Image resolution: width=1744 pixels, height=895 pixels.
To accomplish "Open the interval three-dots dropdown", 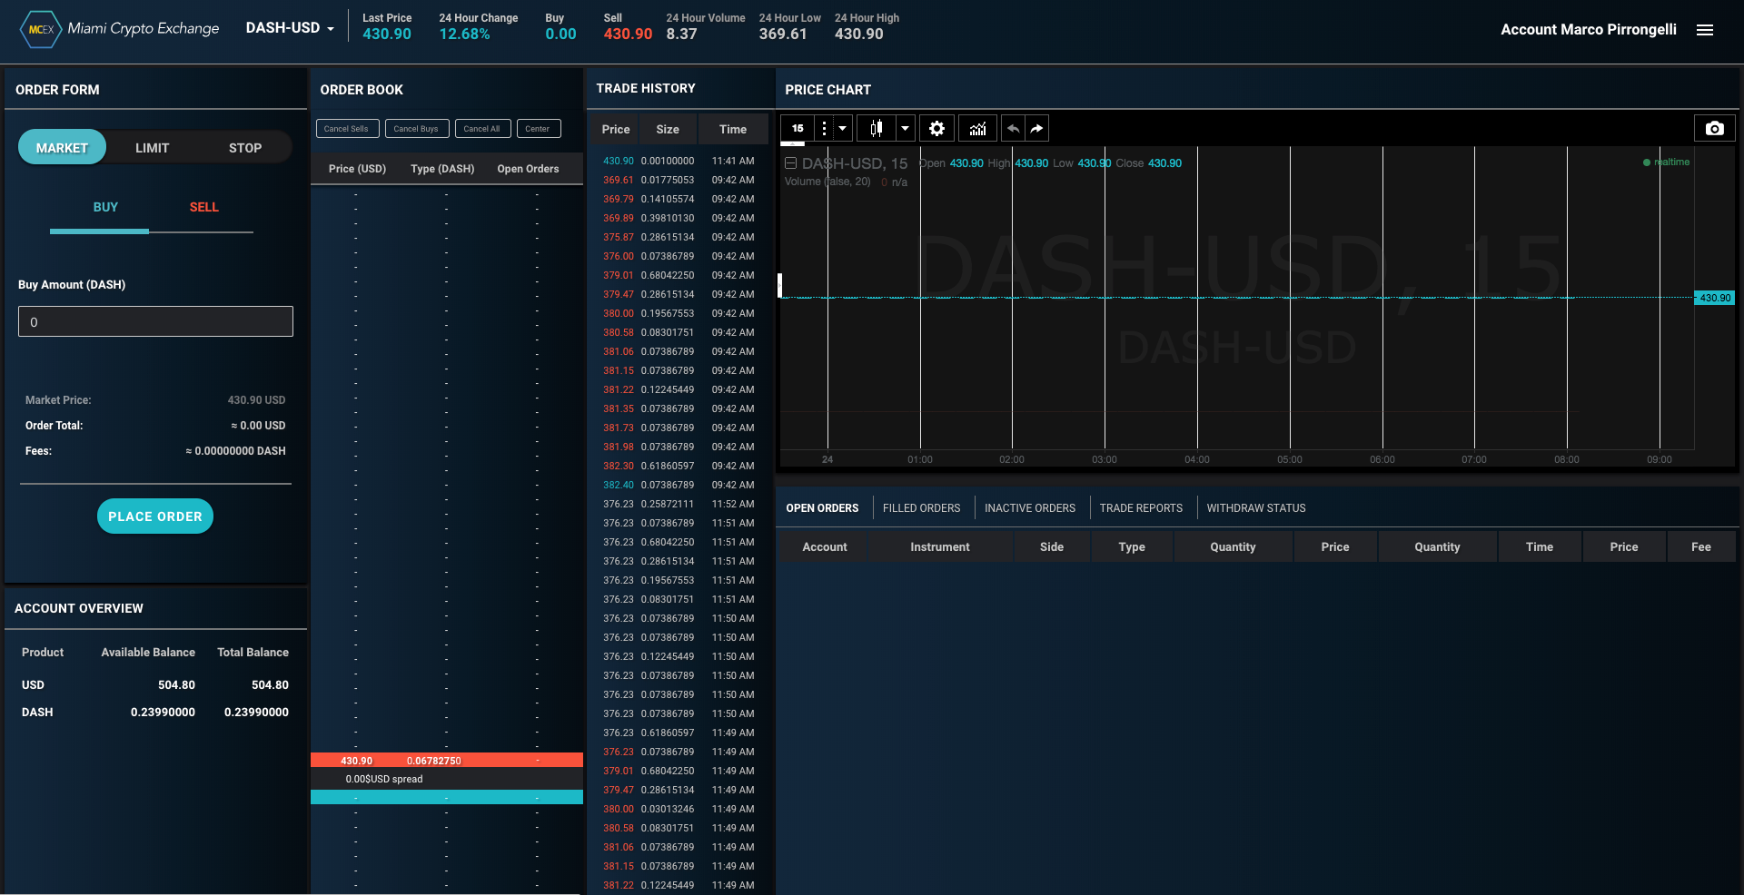I will pos(824,128).
